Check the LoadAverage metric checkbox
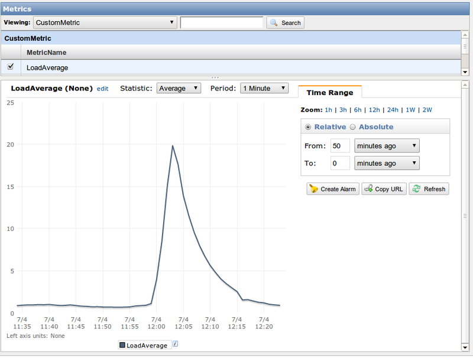 tap(10, 67)
